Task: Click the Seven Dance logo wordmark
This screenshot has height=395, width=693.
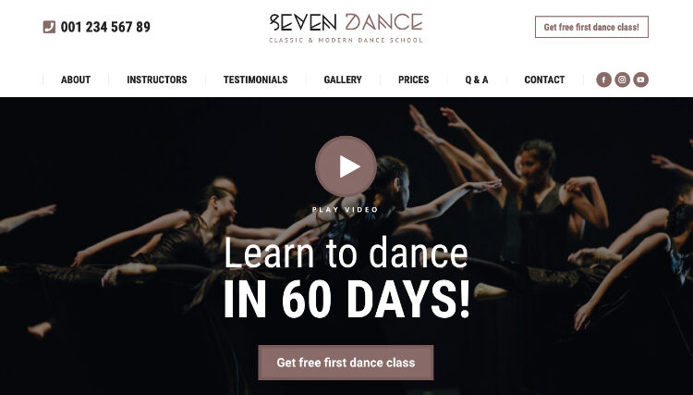Action: (x=346, y=22)
